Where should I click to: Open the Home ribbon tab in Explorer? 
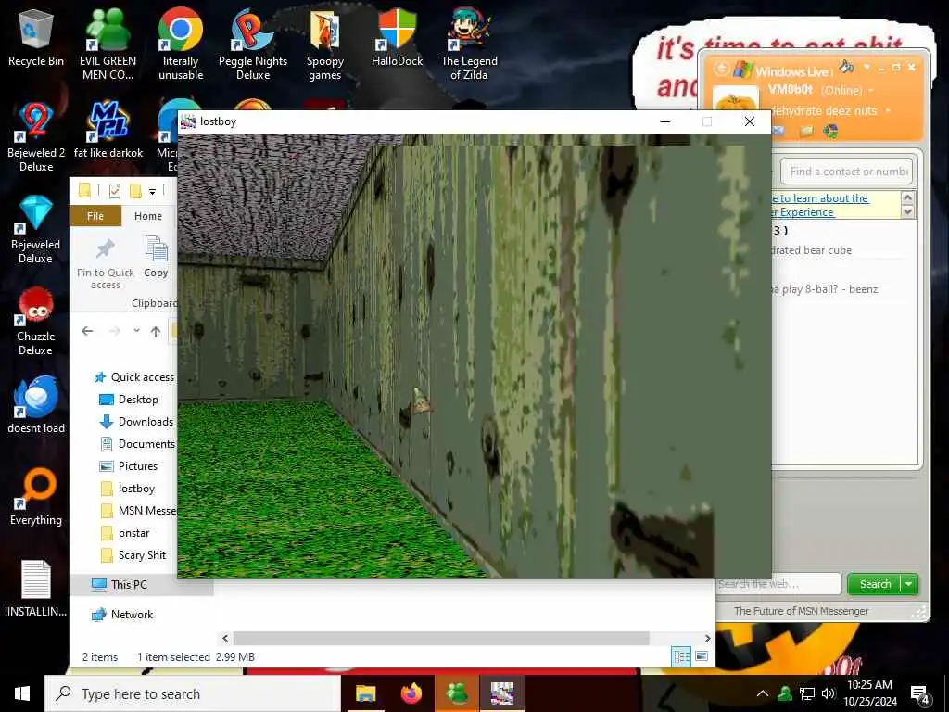tap(148, 216)
